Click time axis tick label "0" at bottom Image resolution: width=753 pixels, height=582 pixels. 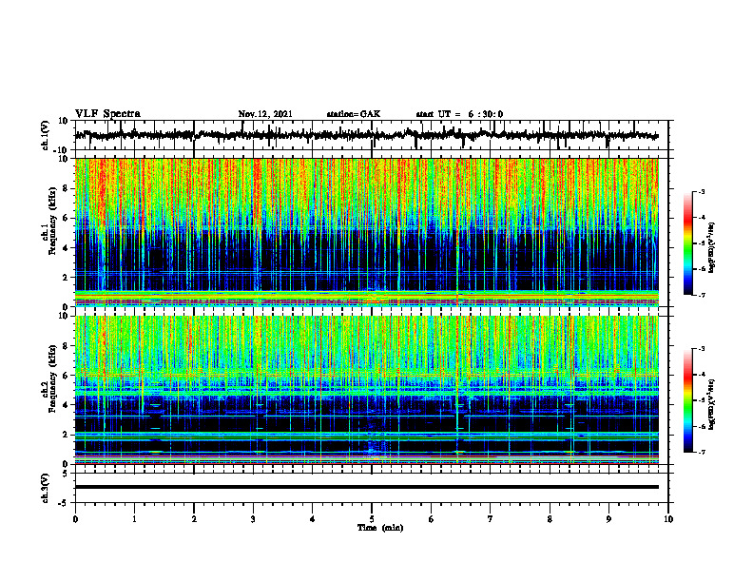75,519
